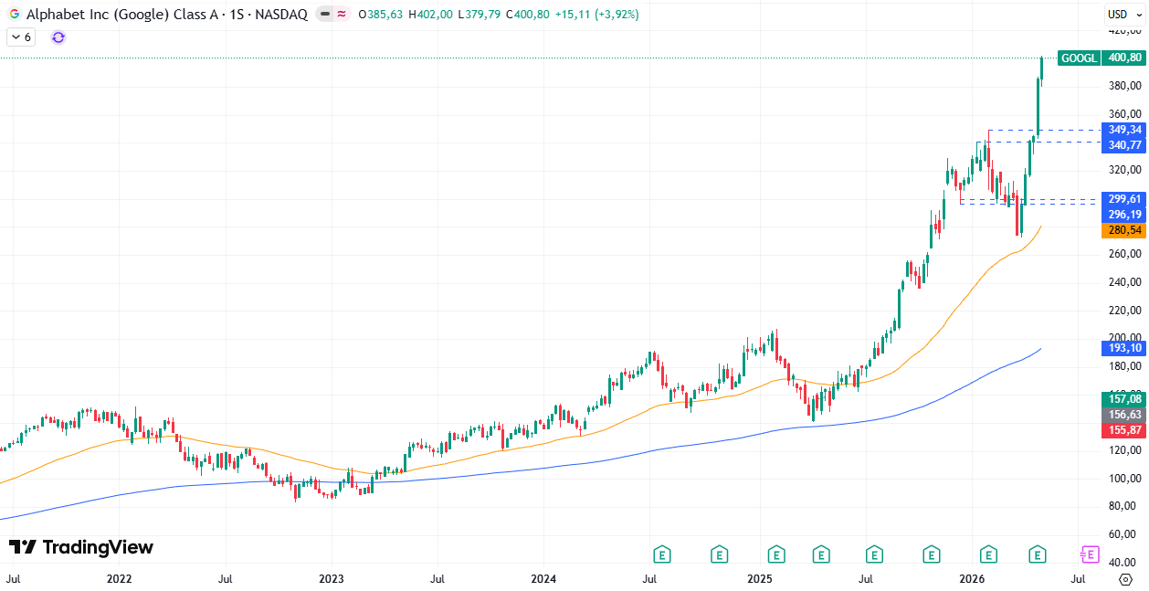Click the blue 193,10 moving average label
The width and height of the screenshot is (1149, 591).
point(1124,348)
